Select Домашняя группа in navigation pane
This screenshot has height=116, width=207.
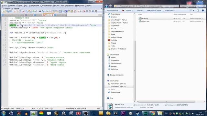pos(116,75)
